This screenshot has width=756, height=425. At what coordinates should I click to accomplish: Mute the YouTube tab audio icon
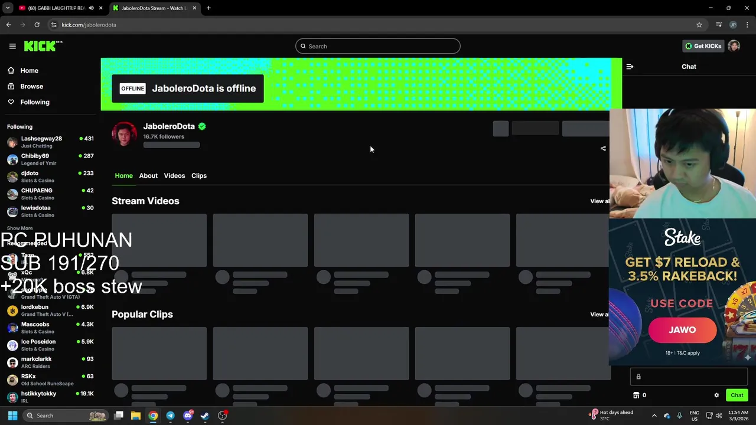coord(91,8)
